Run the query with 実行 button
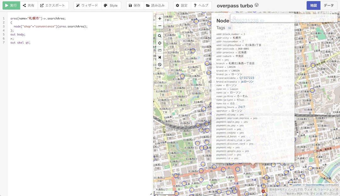The width and height of the screenshot is (340, 196). pyautogui.click(x=11, y=5)
